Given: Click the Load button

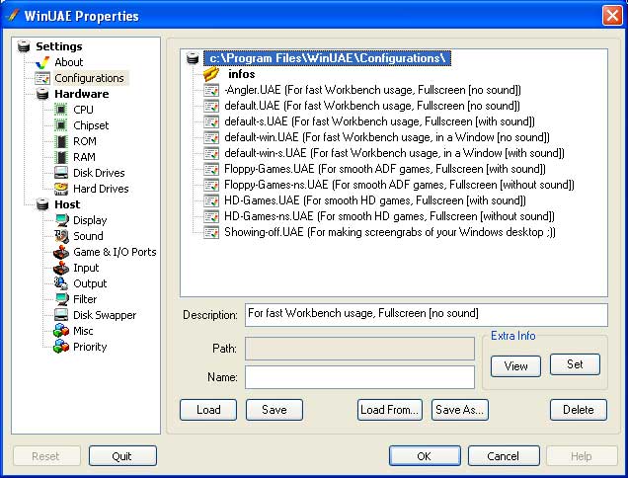Looking at the screenshot, I should pyautogui.click(x=208, y=410).
